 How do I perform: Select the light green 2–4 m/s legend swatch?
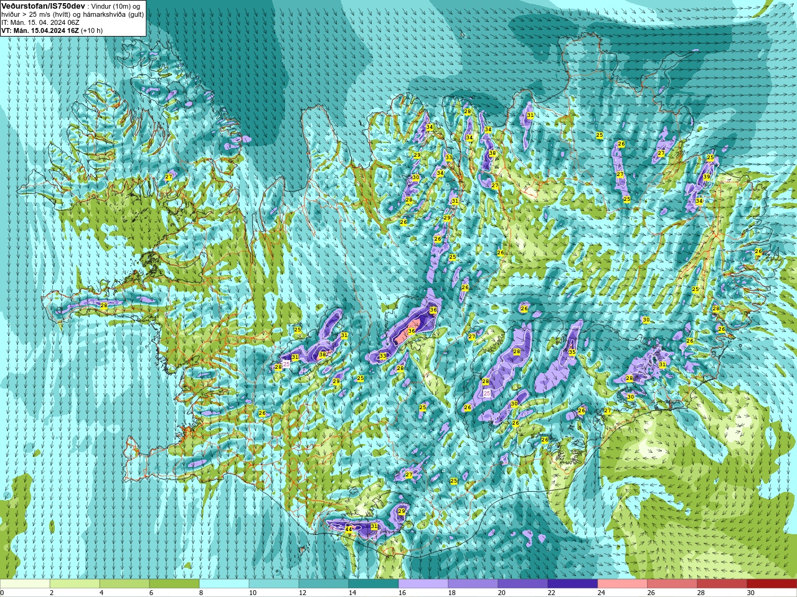(75, 584)
